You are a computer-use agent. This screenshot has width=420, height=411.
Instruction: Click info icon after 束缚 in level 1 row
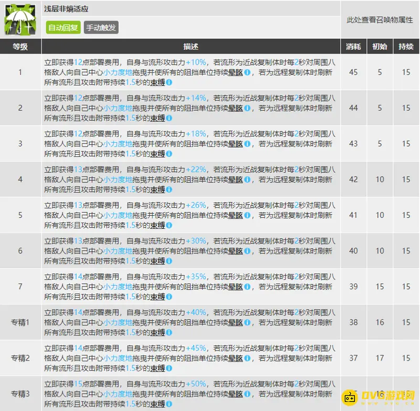click(169, 82)
